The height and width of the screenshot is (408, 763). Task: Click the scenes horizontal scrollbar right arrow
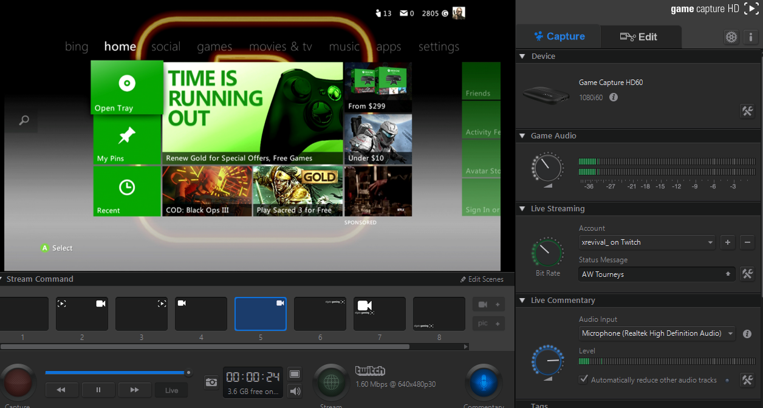coord(466,347)
